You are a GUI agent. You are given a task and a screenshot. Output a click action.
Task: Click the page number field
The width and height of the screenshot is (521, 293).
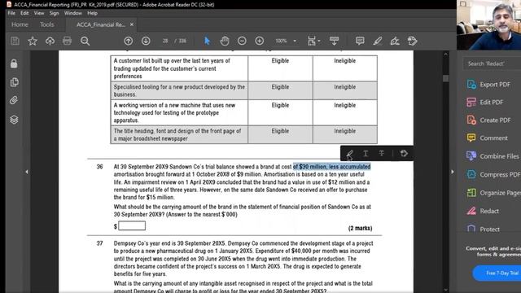(x=165, y=41)
